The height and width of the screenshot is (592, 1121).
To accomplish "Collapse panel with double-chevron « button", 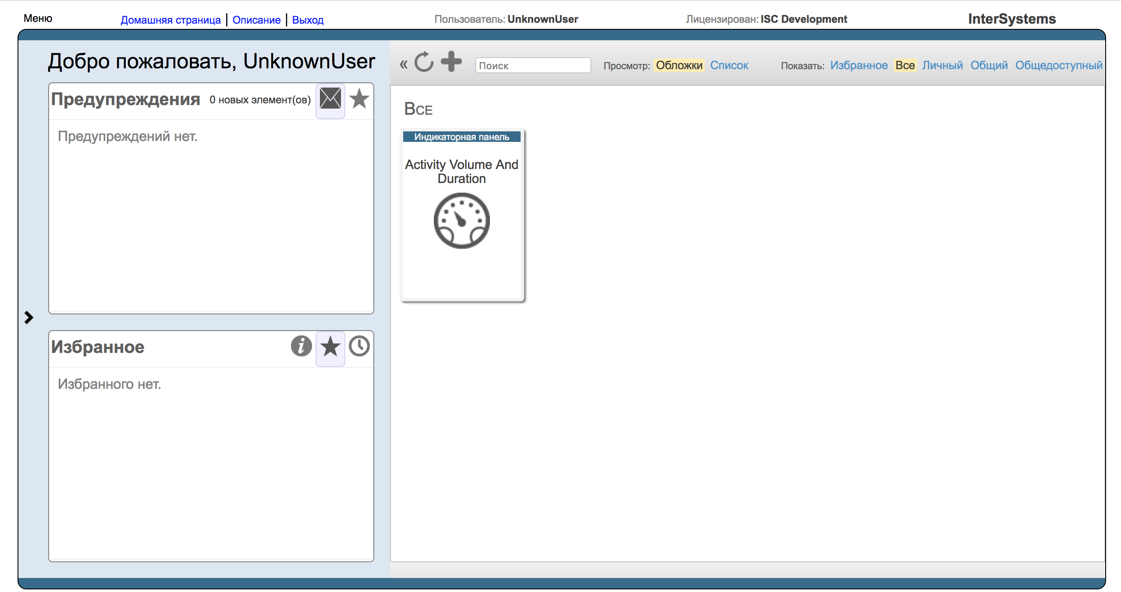I will point(404,65).
